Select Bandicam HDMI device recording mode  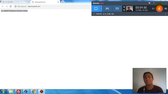pyautogui.click(x=117, y=9)
